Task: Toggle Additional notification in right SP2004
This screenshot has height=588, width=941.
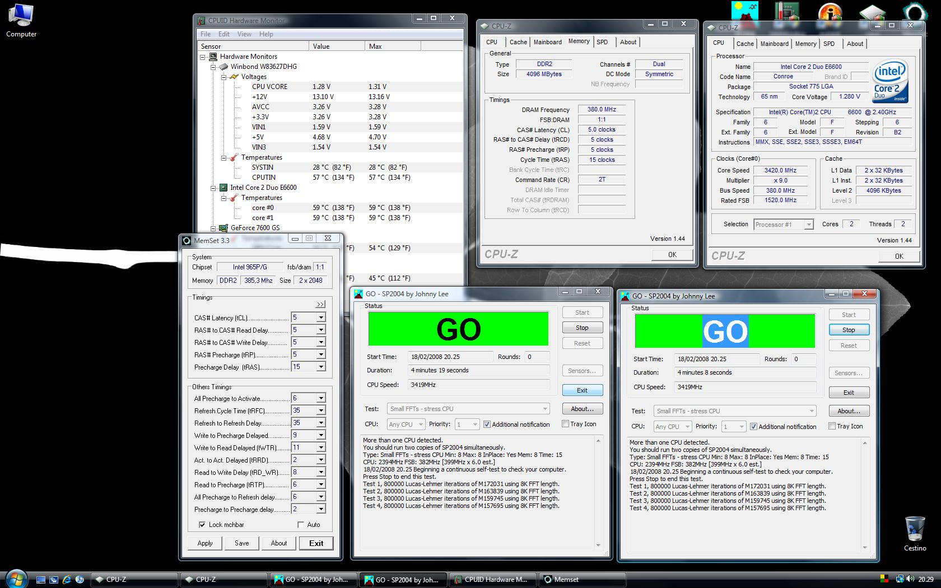Action: [x=753, y=427]
